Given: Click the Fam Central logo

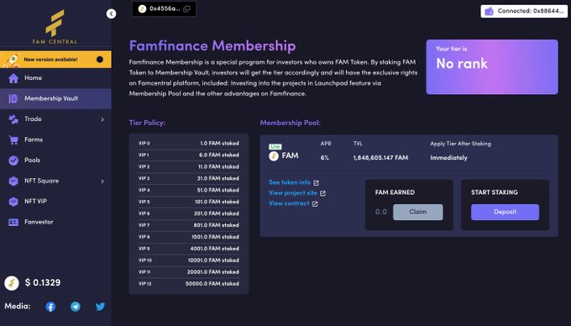Looking at the screenshot, I should [x=55, y=26].
